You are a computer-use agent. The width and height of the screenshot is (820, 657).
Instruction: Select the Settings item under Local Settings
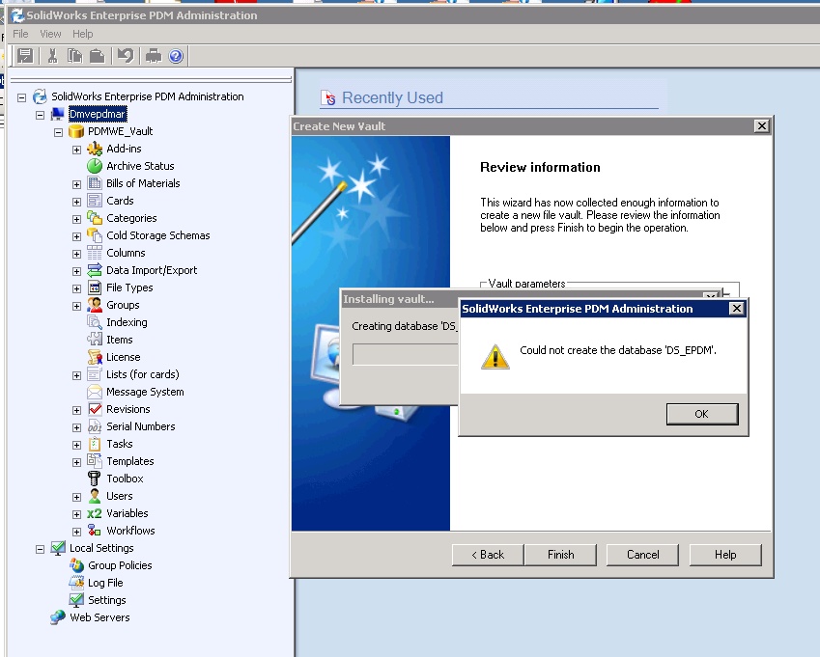(106, 600)
